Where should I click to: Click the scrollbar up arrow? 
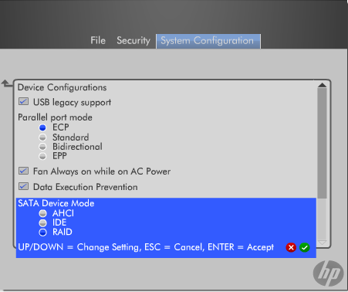[322, 85]
